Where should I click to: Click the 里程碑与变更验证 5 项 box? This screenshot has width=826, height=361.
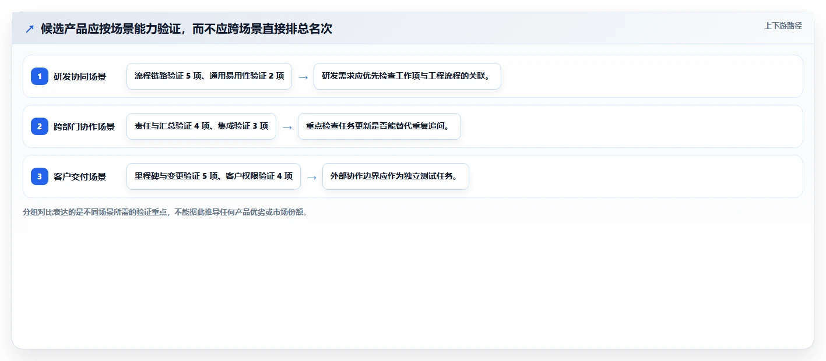213,176
